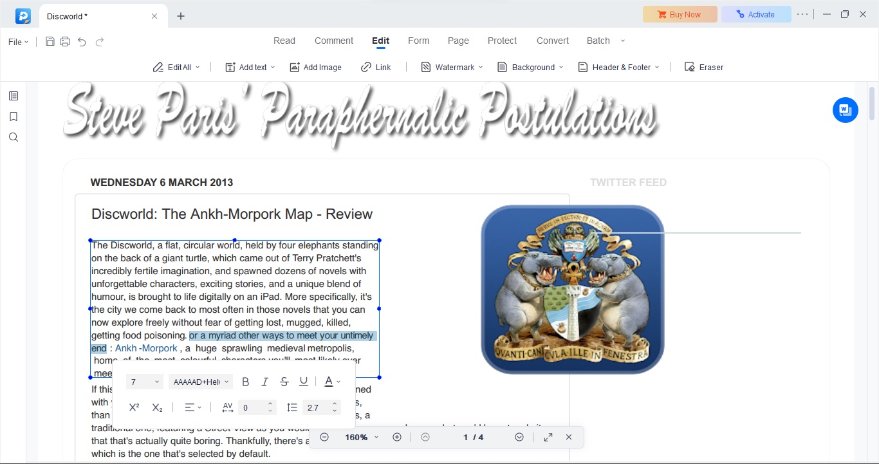Screen dimensions: 879x464
Task: Click the Ankh-Morpork hyperlink in the text
Action: pyautogui.click(x=146, y=348)
